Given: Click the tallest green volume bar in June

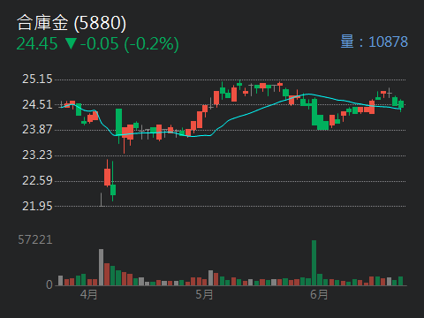Looking at the screenshot, I should tap(314, 263).
